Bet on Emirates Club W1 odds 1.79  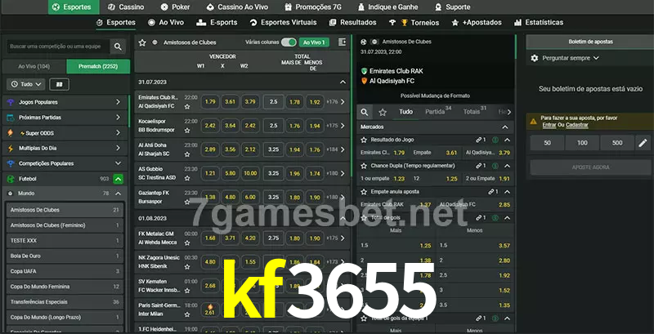[210, 101]
